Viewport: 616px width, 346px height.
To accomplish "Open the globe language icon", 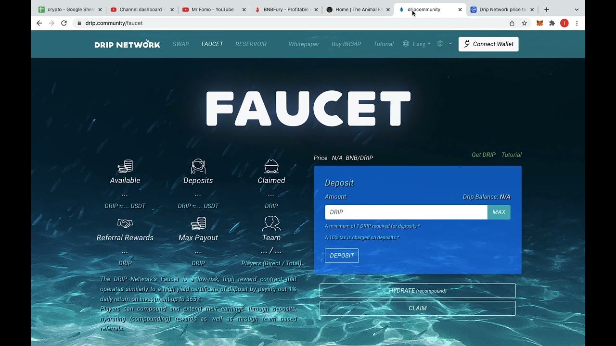I will click(406, 44).
